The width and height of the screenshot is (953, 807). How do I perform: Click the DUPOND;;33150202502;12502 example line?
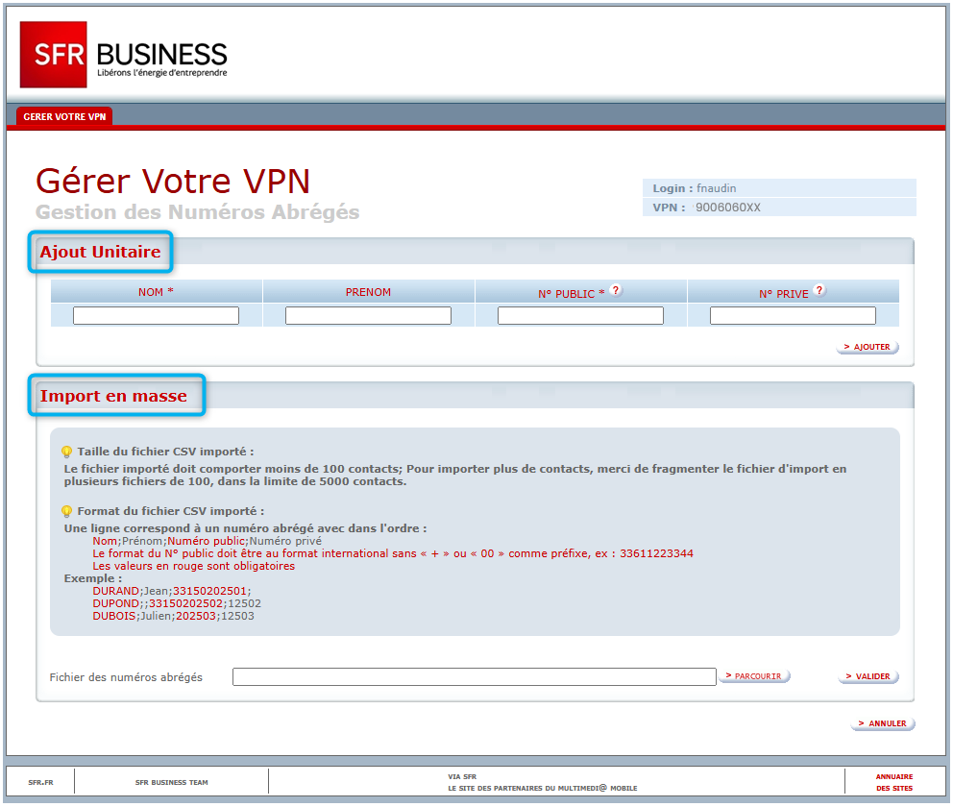(x=177, y=604)
